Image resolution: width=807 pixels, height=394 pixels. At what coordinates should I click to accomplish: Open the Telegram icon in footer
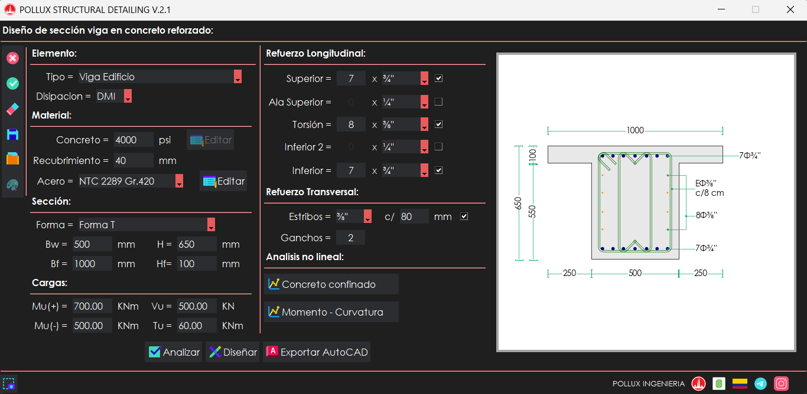click(x=761, y=384)
